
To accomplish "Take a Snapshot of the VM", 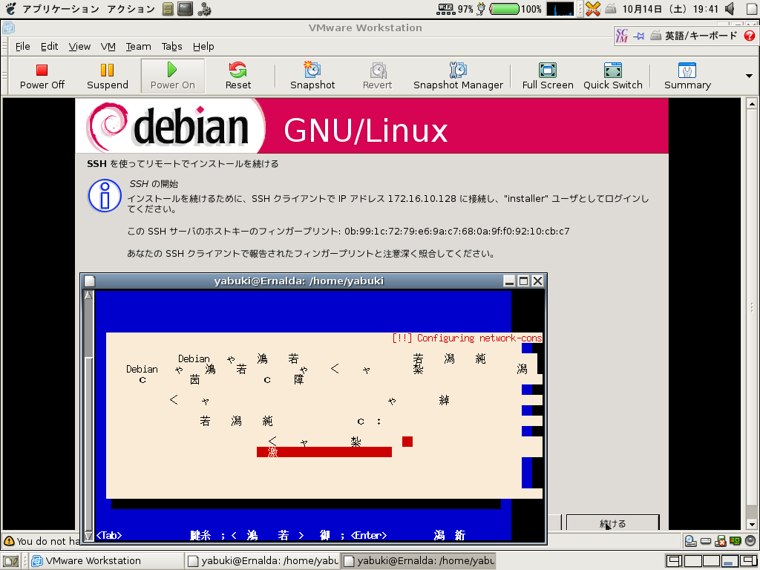I will click(x=312, y=76).
